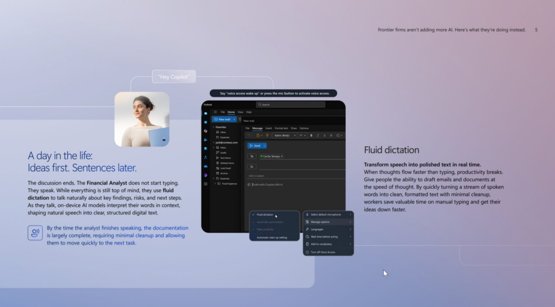Open Outlook's File menu next to Home
The height and width of the screenshot is (307, 555).
coord(223,112)
